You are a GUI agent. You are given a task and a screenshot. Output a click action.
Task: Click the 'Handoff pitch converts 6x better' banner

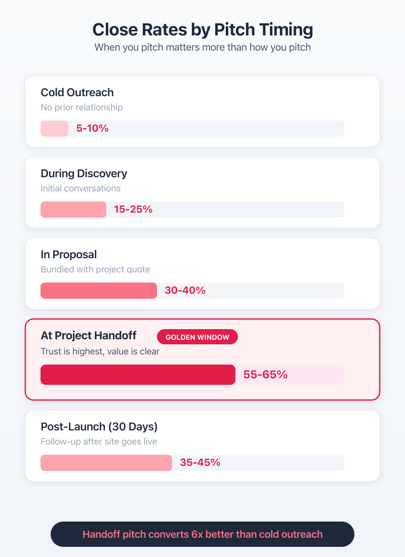pyautogui.click(x=202, y=534)
